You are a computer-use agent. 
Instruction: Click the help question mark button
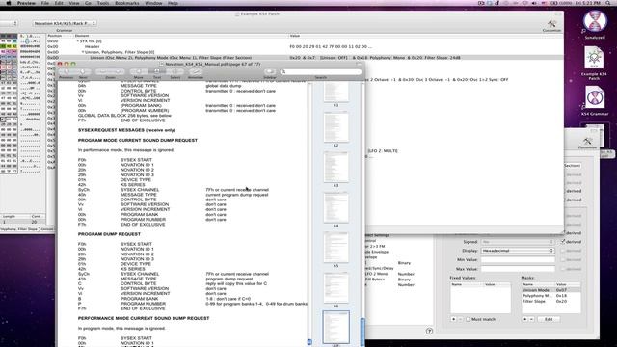coord(429,332)
